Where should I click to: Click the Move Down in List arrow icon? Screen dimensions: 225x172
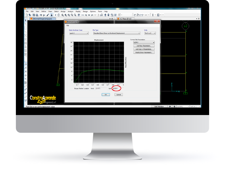(x=108, y=15)
